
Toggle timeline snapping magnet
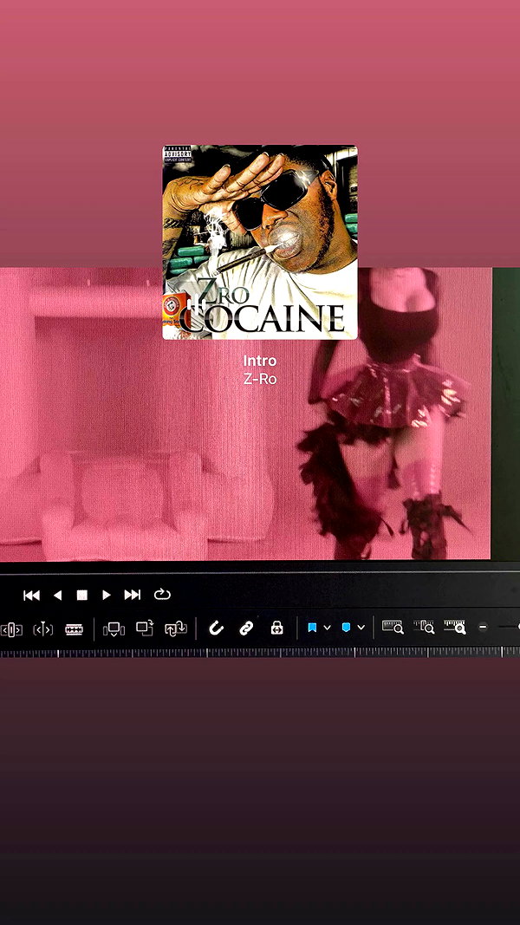[x=217, y=629]
